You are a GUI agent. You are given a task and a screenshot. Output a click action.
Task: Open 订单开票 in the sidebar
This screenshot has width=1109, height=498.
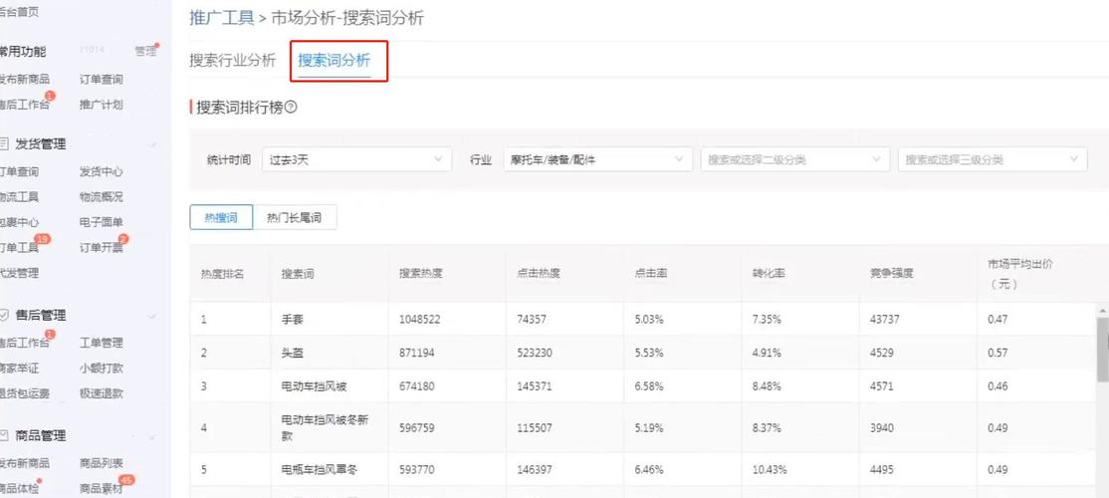click(x=102, y=248)
